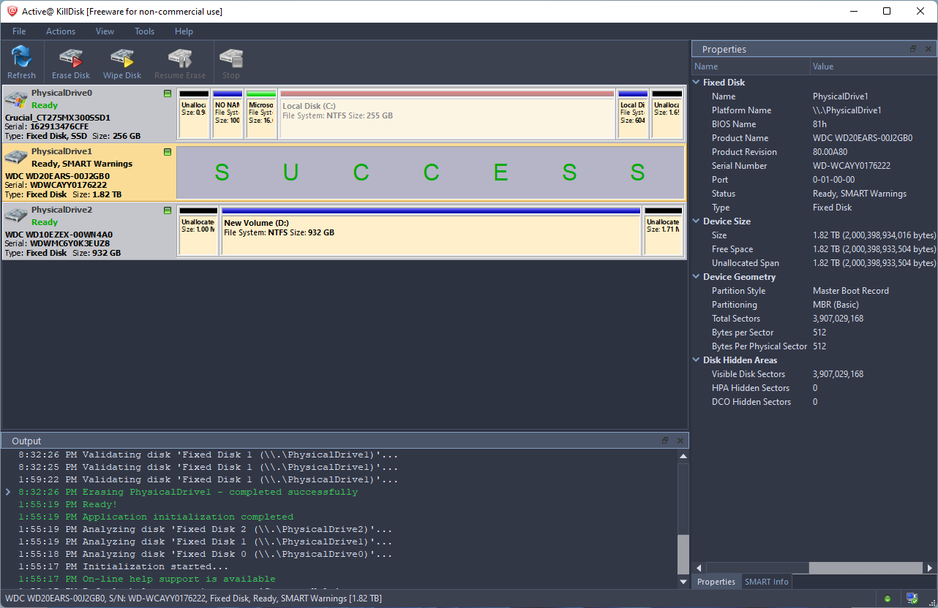Image resolution: width=938 pixels, height=608 pixels.
Task: Select the PhysicalDrive0 disk icon
Action: click(x=16, y=101)
